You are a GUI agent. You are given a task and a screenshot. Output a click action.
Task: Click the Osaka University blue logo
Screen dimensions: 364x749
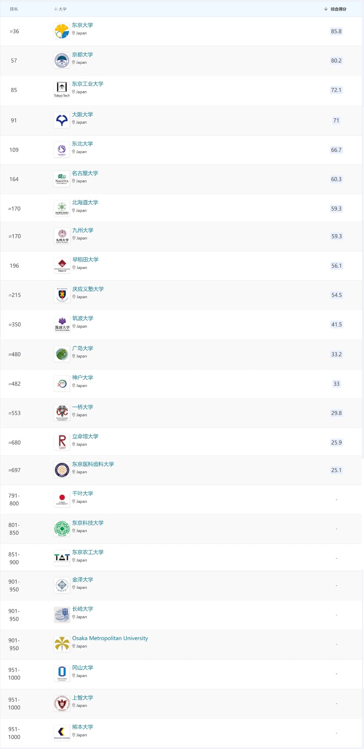tap(62, 120)
